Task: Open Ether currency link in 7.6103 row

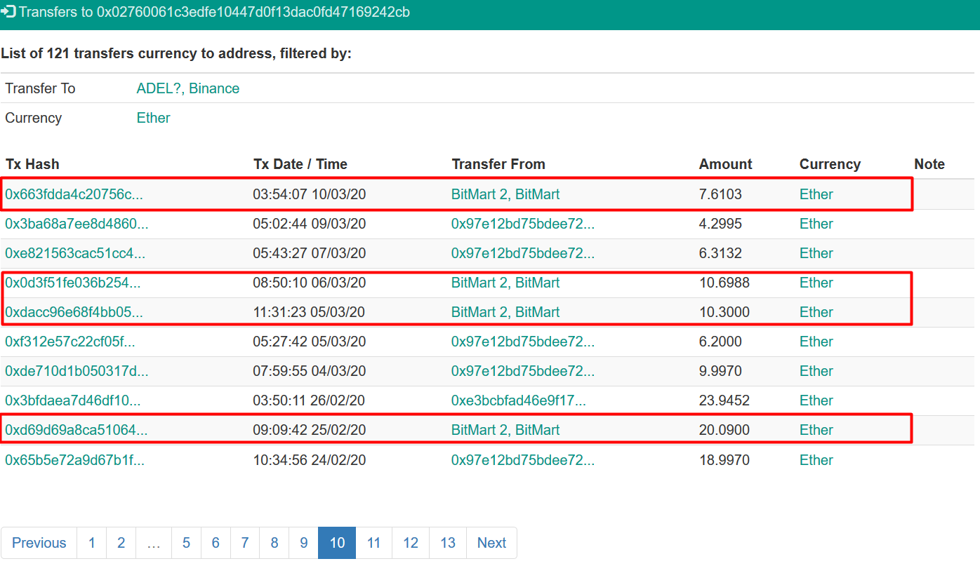Action: click(x=816, y=194)
